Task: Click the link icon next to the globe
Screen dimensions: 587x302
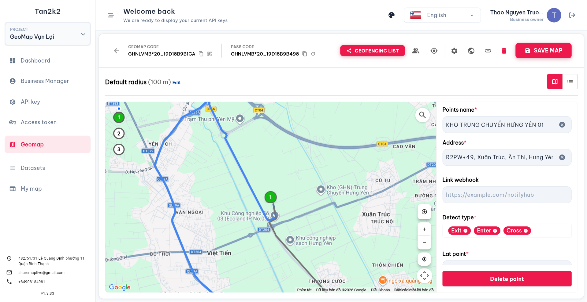Action: point(488,51)
